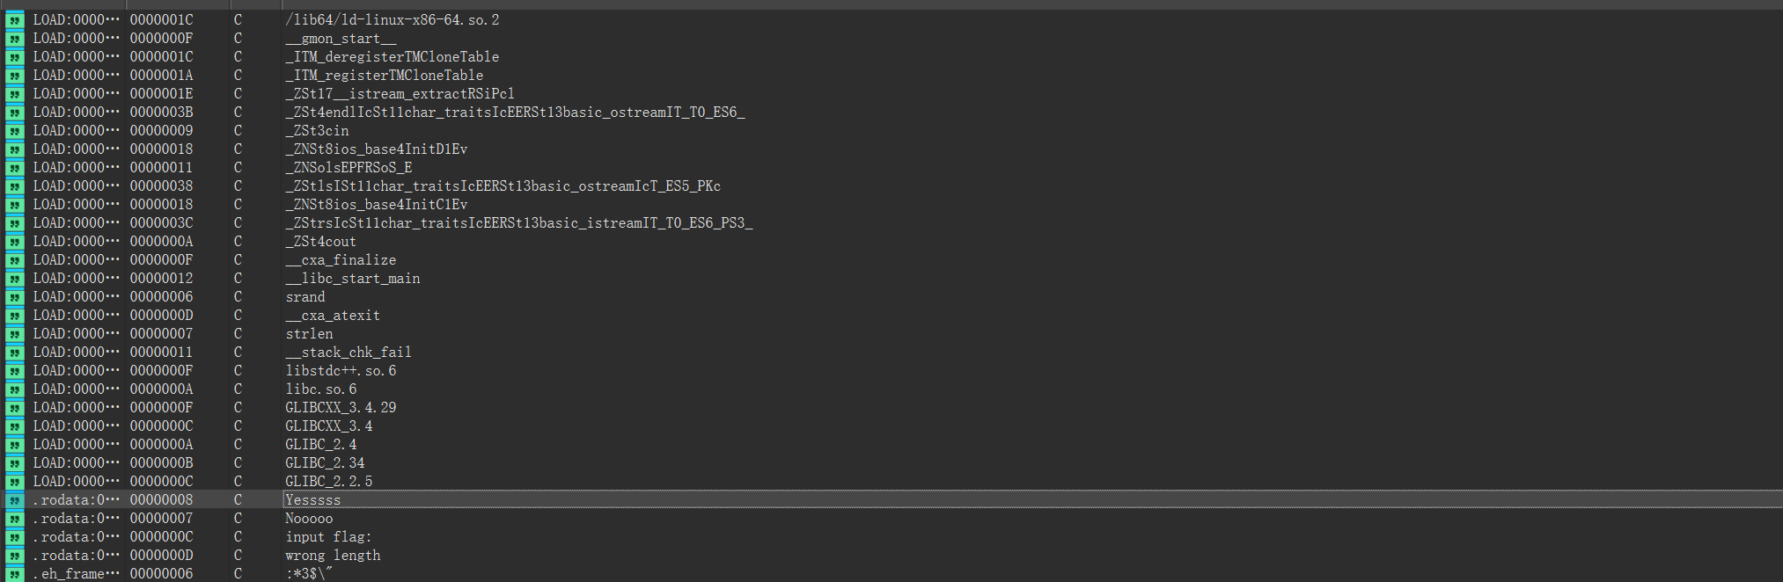
Task: Click the icon beside 'input flag:' row
Action: point(14,537)
